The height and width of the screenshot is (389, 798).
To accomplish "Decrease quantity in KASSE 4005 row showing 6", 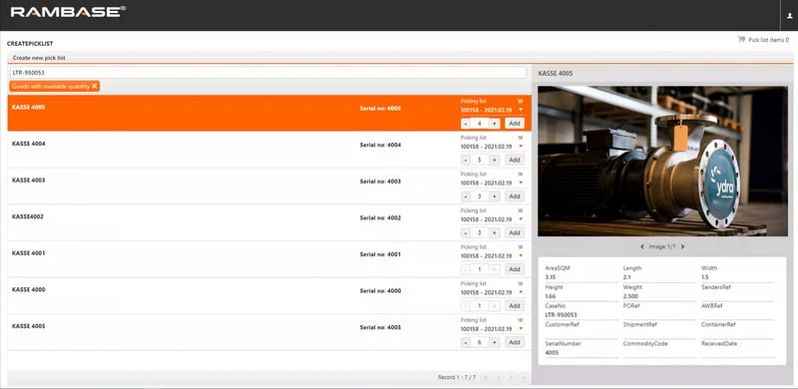I will pos(466,342).
